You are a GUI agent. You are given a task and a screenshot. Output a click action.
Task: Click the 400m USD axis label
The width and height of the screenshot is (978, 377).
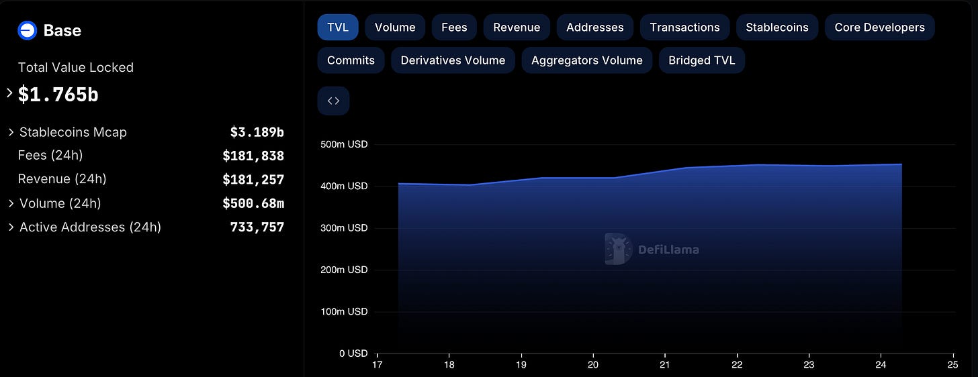(x=343, y=186)
